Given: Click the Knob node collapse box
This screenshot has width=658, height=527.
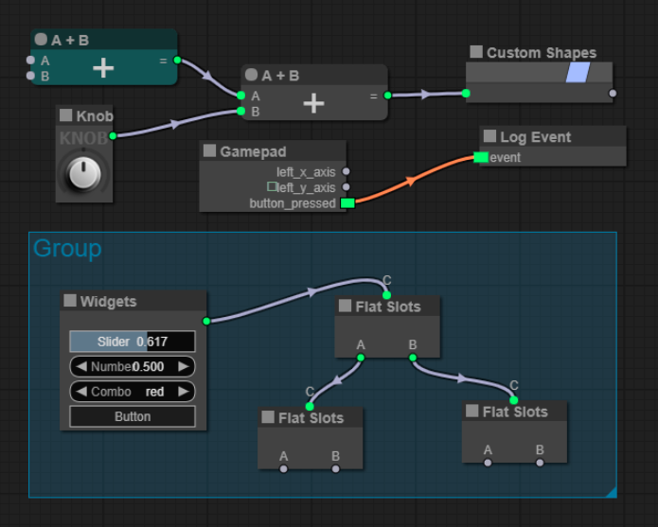Looking at the screenshot, I should (x=66, y=115).
